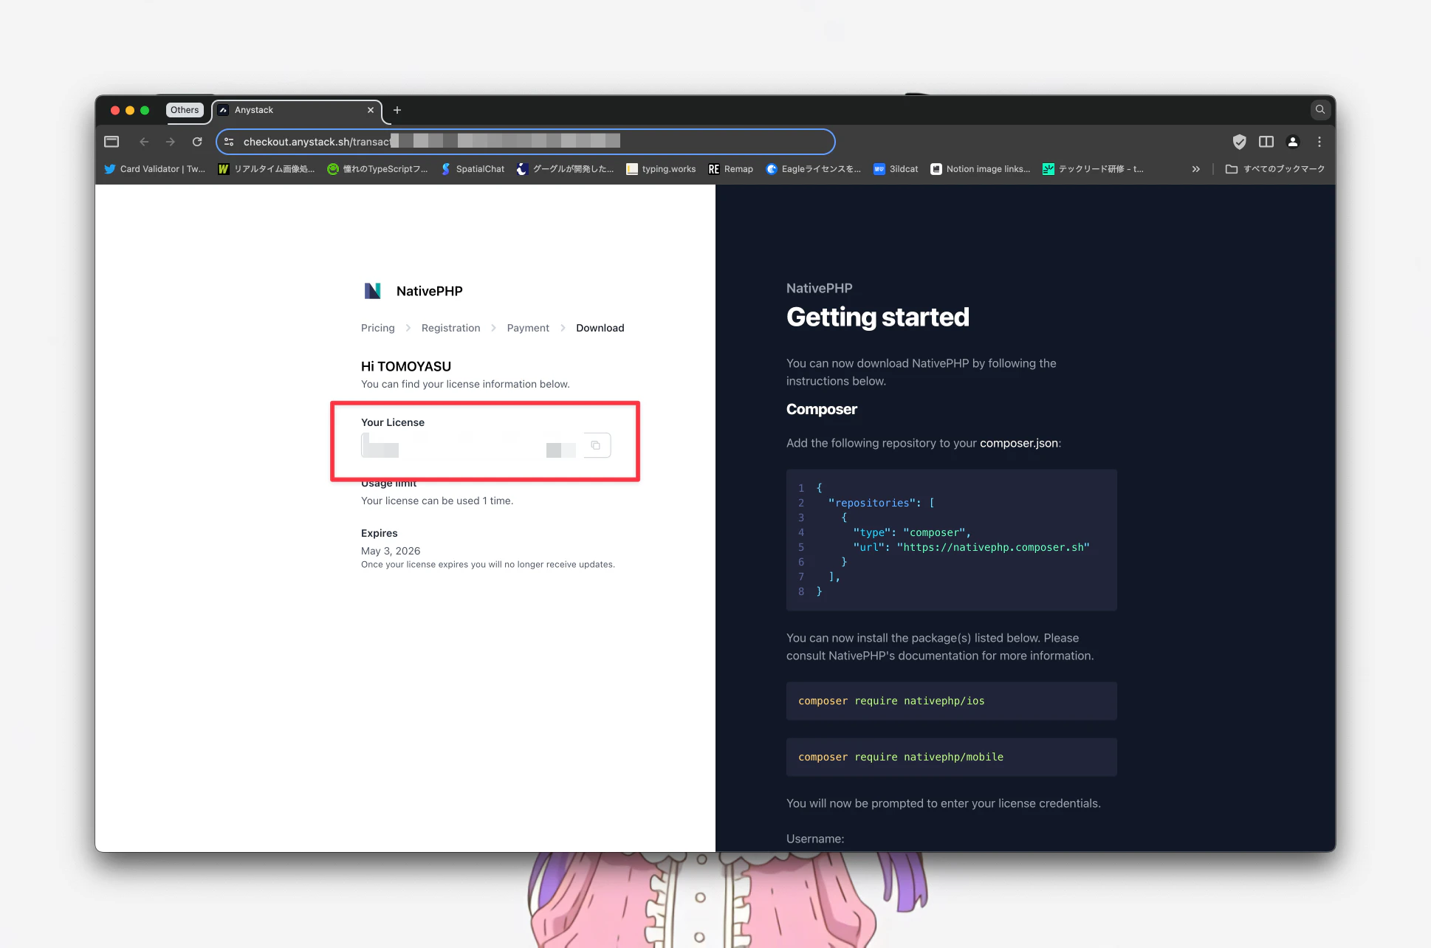Copy the license key with the copy icon

(x=596, y=445)
